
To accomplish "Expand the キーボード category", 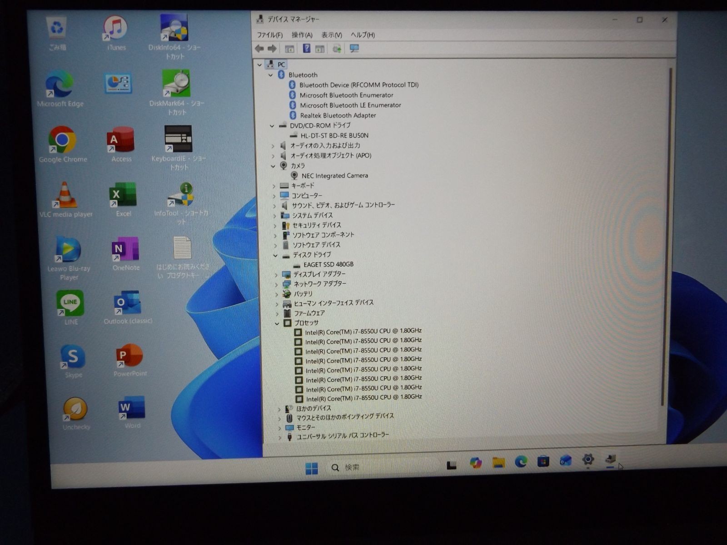I will (274, 186).
